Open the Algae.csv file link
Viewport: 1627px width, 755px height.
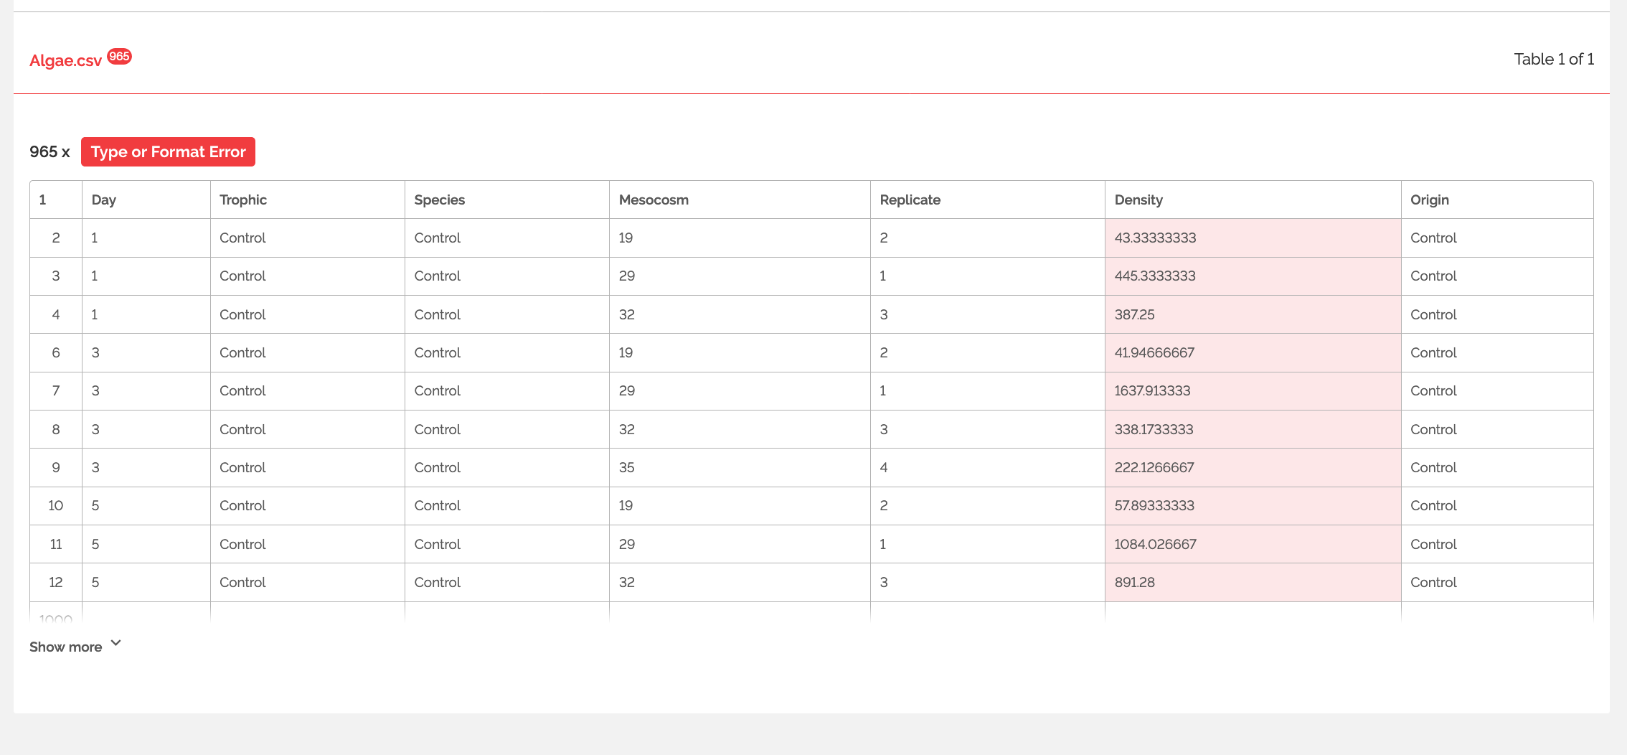(65, 60)
